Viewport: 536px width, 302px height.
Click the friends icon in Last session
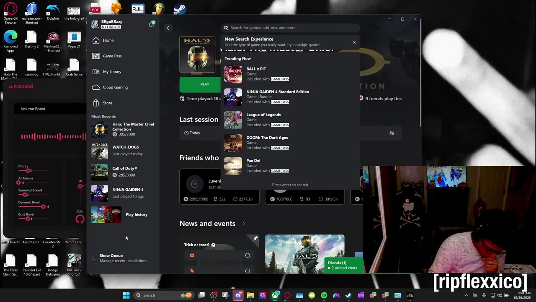coord(392,133)
